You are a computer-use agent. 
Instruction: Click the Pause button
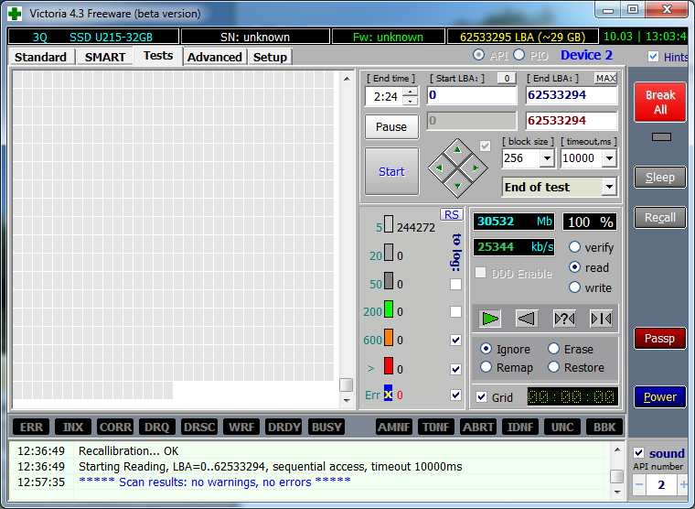coord(391,127)
